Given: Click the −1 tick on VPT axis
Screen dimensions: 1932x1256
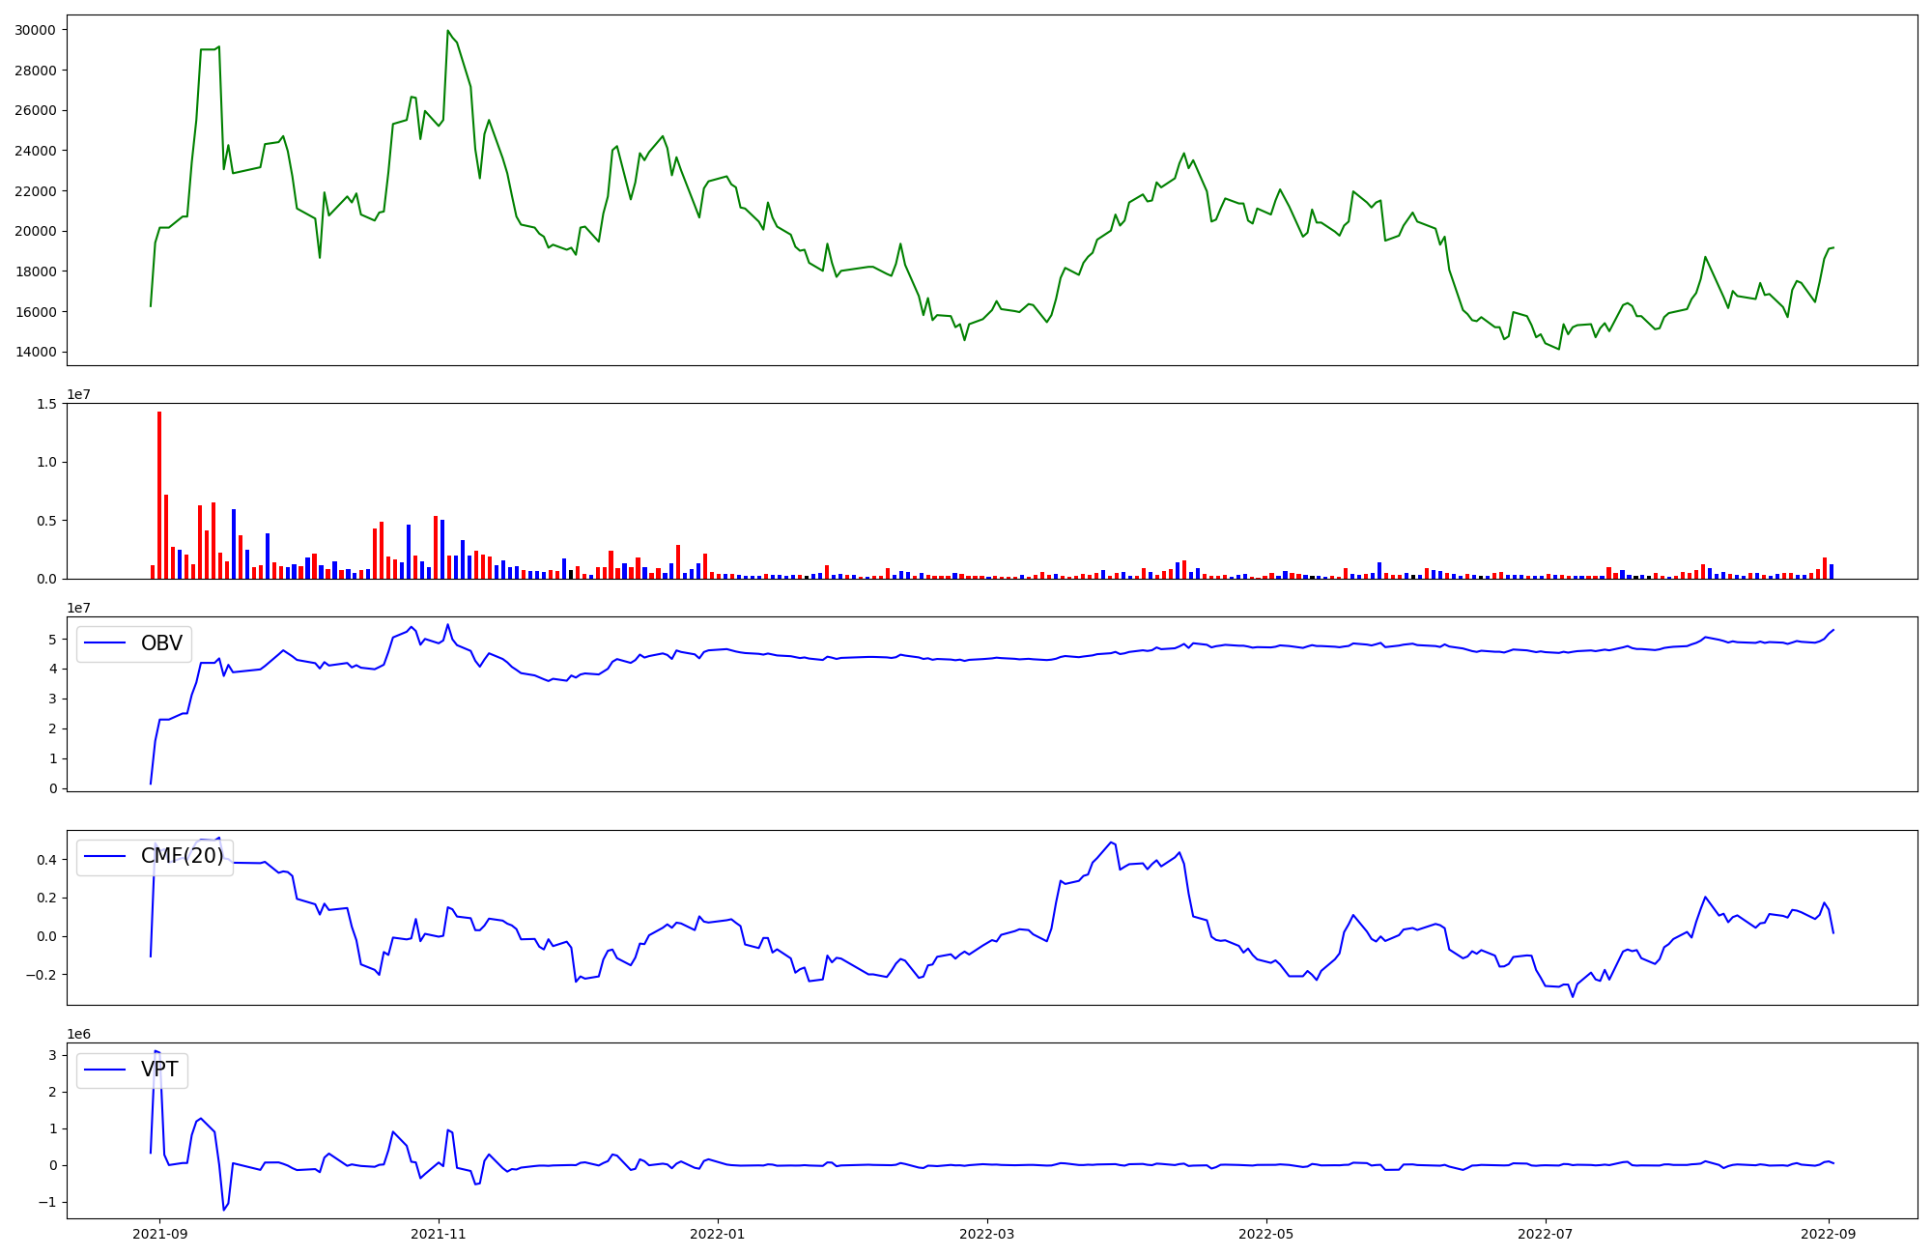Looking at the screenshot, I should point(46,1202).
